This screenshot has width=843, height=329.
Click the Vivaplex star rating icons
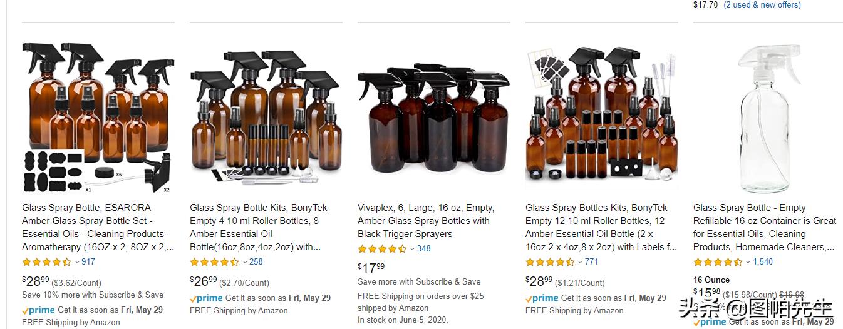(x=383, y=249)
